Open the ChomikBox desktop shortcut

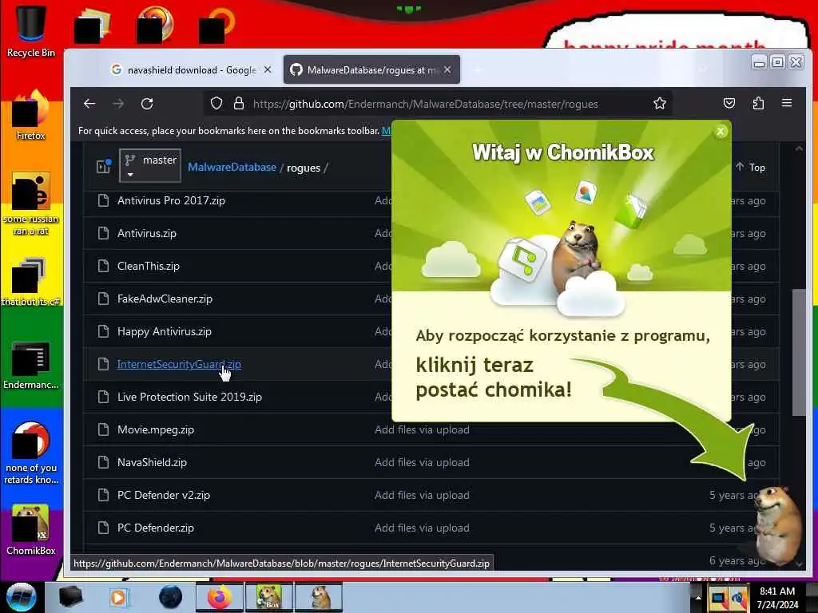tap(31, 530)
